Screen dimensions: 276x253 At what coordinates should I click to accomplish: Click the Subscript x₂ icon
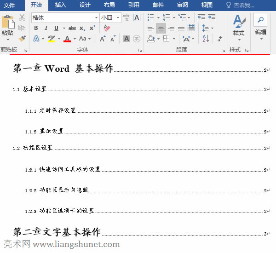(x=82, y=28)
